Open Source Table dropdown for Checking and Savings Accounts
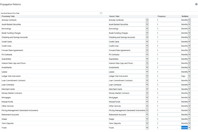 (x=147, y=37)
